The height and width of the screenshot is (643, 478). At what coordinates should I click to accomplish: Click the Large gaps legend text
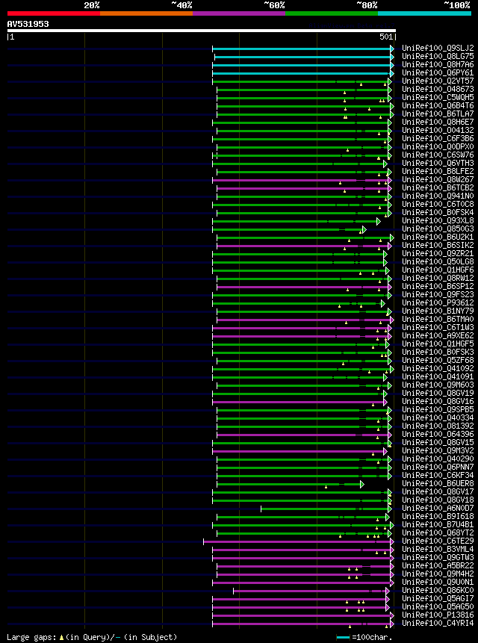pyautogui.click(x=92, y=637)
